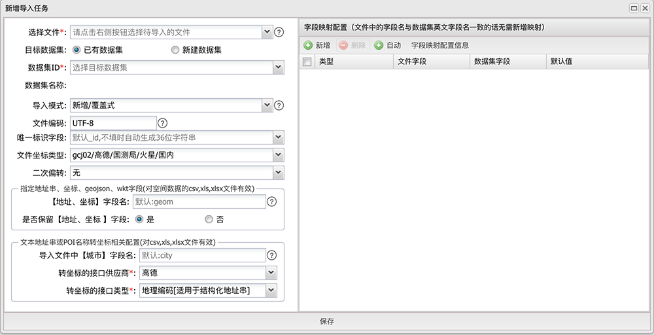654x335 pixels.
Task: Toggle select-all checkbox in mapping table header
Action: tap(307, 62)
